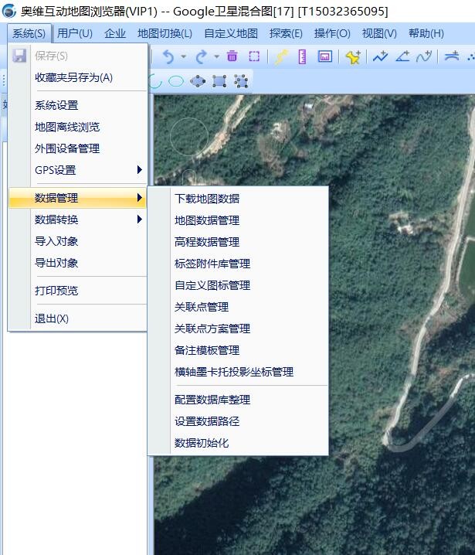This screenshot has height=555, width=475.
Task: Open 横轴墨卡托投影坐标管理 in the submenu
Action: pos(238,372)
